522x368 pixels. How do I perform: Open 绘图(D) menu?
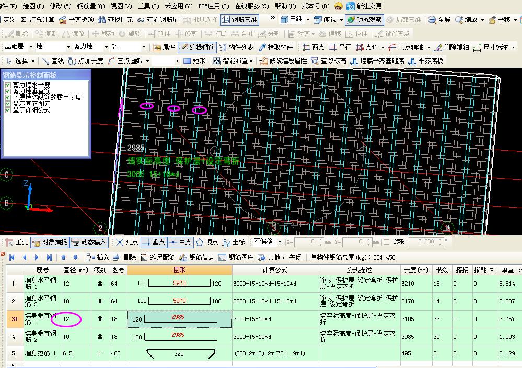click(x=33, y=6)
